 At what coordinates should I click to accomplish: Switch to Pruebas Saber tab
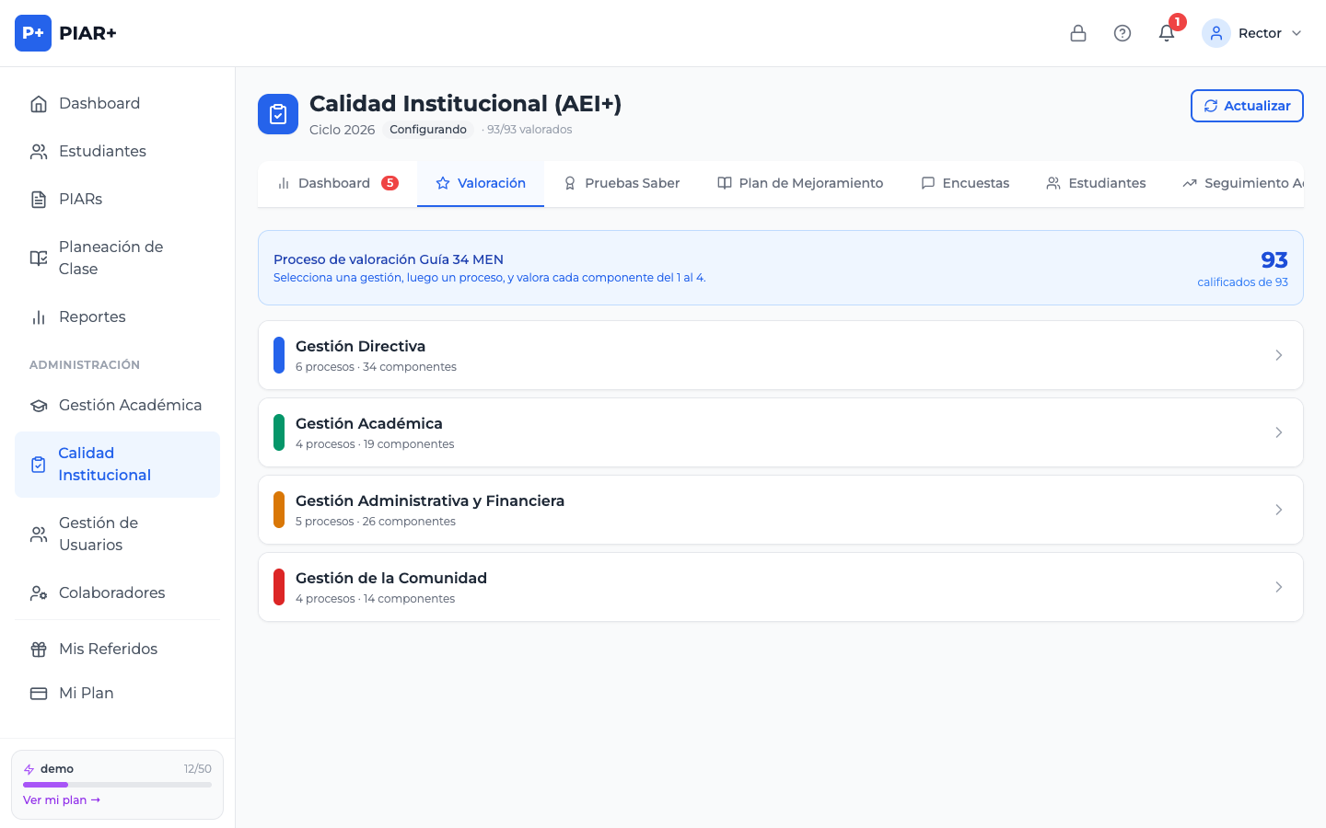point(622,183)
